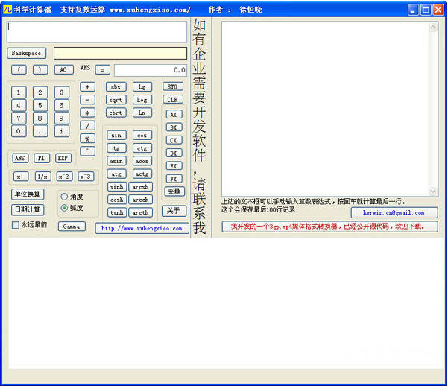Select the 弧度 (radians) radio button
This screenshot has height=386, width=448.
64,208
